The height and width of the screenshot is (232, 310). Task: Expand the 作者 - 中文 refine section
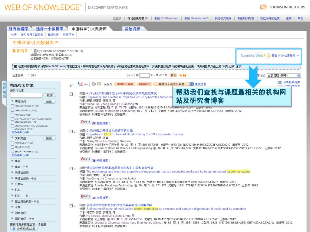tap(12, 167)
